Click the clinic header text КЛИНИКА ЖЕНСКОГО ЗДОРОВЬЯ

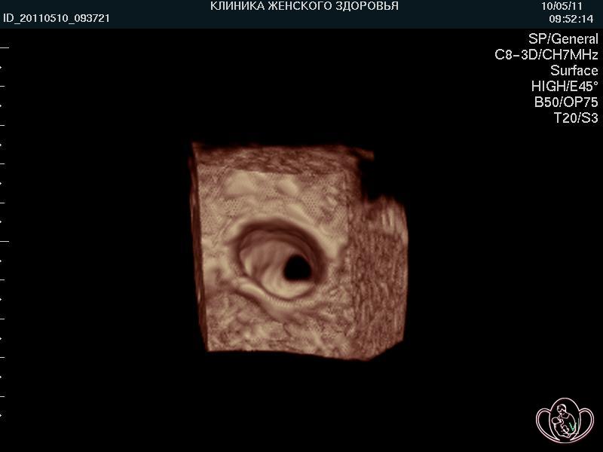(x=305, y=6)
